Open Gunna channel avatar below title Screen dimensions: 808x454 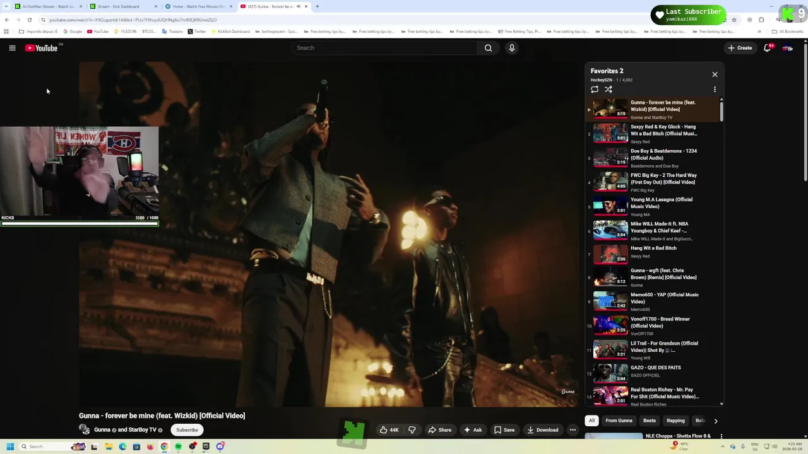click(84, 430)
